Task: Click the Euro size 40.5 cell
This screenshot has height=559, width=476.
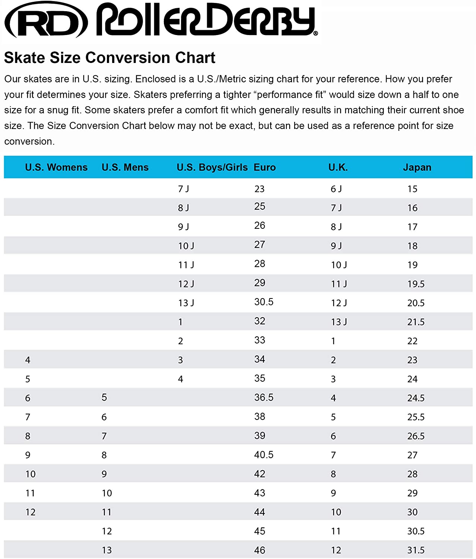Action: [264, 455]
